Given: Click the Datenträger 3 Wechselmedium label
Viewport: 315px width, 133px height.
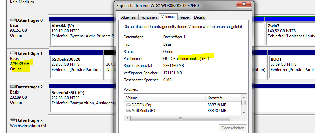Looking at the screenshot, I should point(28,126).
